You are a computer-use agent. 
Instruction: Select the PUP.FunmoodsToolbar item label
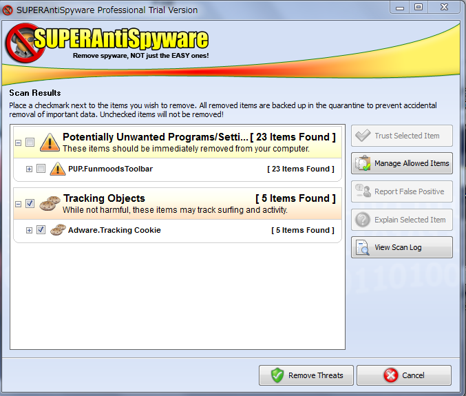tap(110, 169)
